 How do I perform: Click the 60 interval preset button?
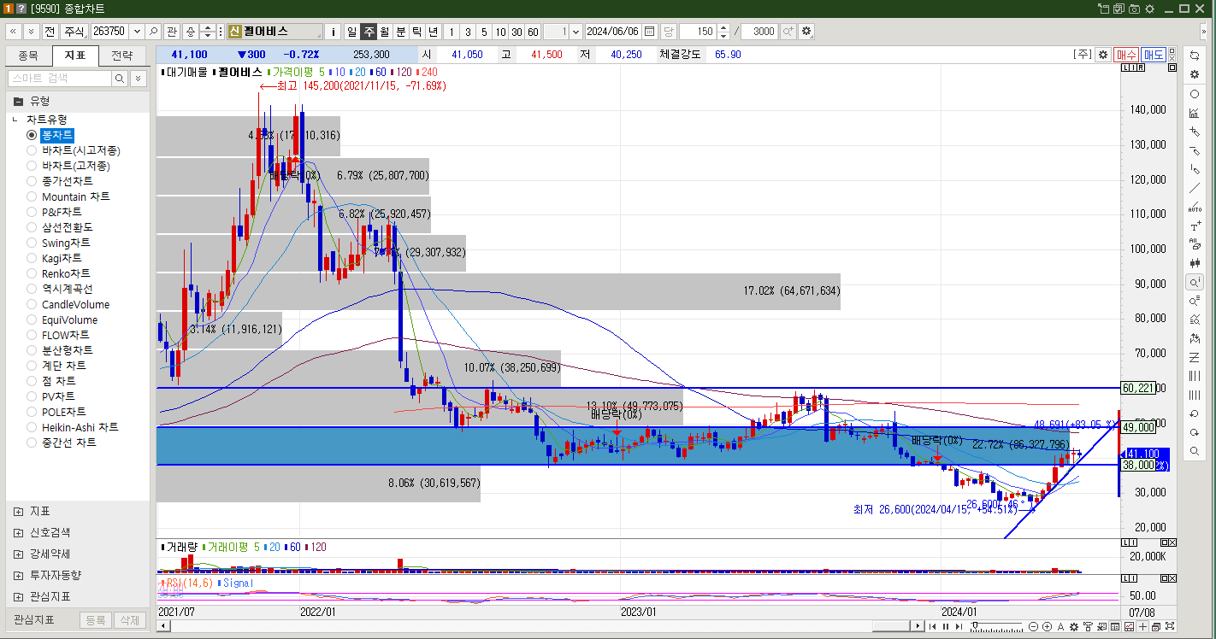(533, 32)
